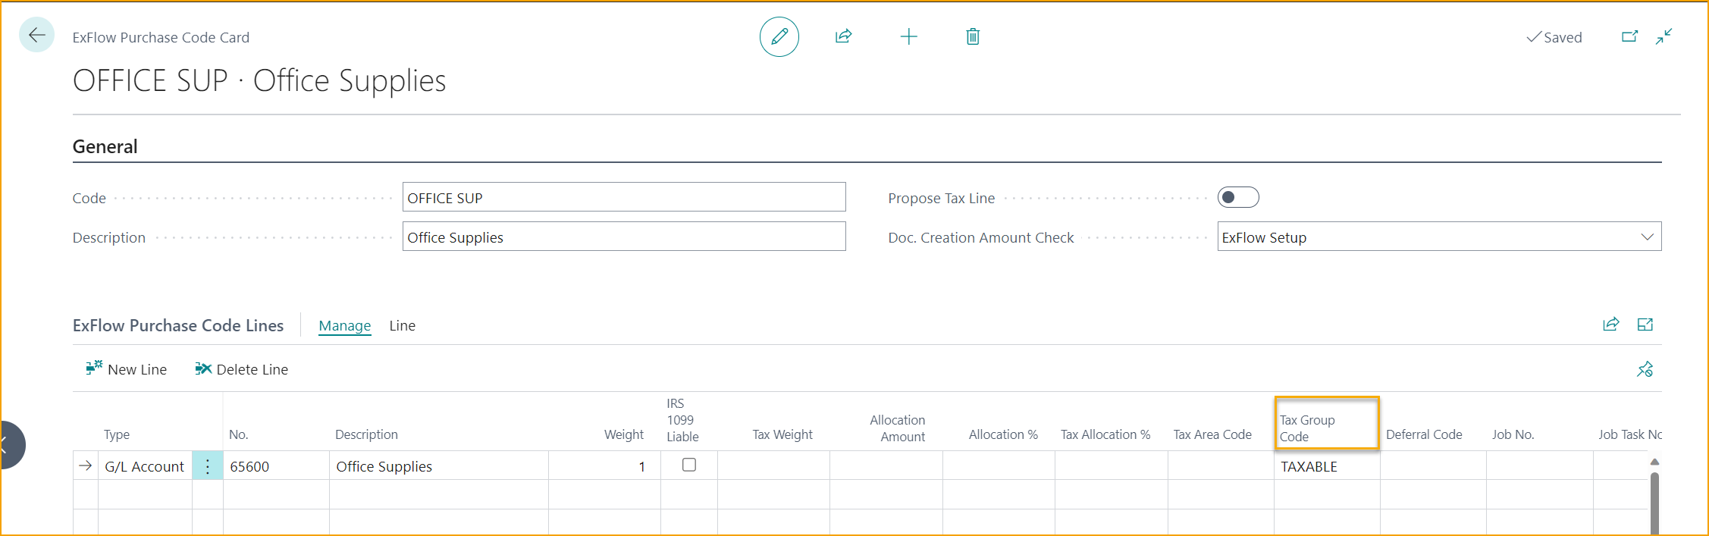Expand the side pane at left edge

click(9, 445)
